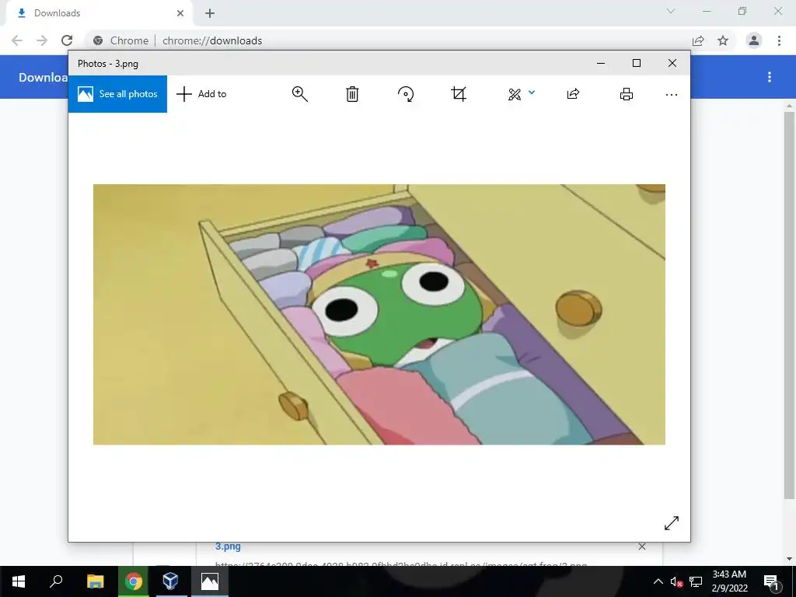Switch to Chrome in the taskbar
Image resolution: width=796 pixels, height=597 pixels.
(134, 581)
